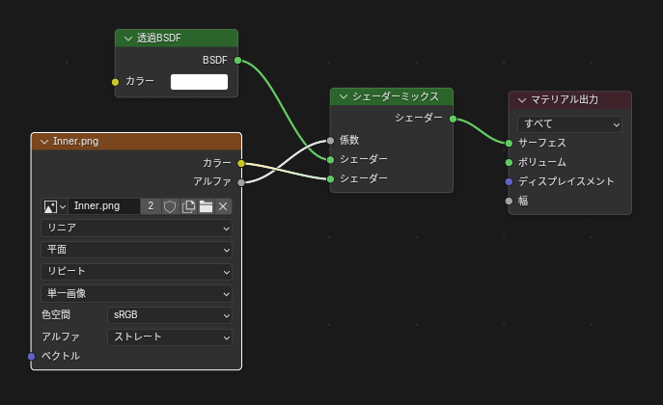Click the 係数 label

tap(349, 140)
